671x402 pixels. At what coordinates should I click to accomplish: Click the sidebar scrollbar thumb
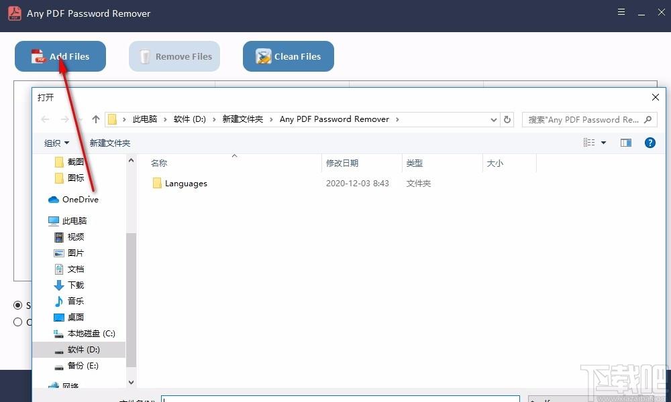pos(131,300)
